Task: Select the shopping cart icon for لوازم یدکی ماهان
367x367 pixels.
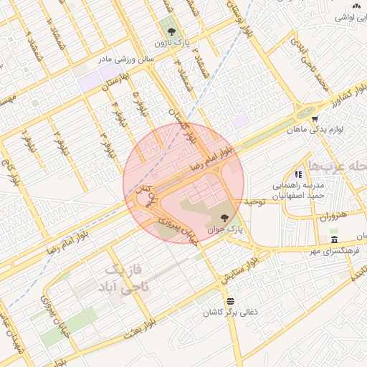Action: (x=315, y=119)
